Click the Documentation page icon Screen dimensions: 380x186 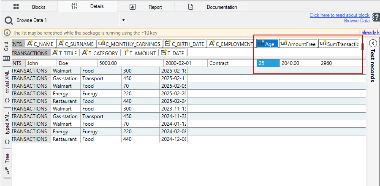point(191,7)
